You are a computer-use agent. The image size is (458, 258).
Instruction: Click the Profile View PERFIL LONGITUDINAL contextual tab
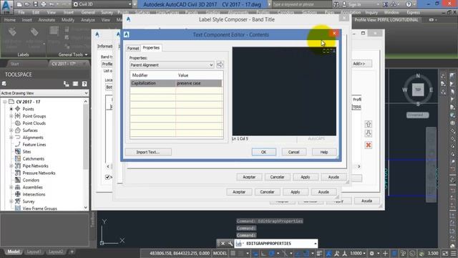pyautogui.click(x=386, y=20)
